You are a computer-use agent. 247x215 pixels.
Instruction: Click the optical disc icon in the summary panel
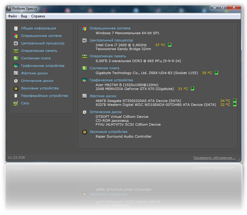85,112
